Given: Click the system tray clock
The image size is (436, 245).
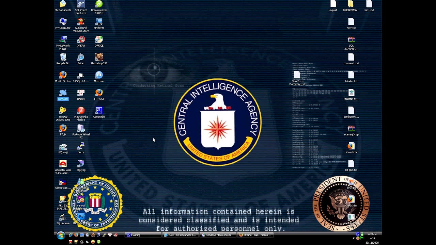Looking at the screenshot, I should pyautogui.click(x=372, y=238).
